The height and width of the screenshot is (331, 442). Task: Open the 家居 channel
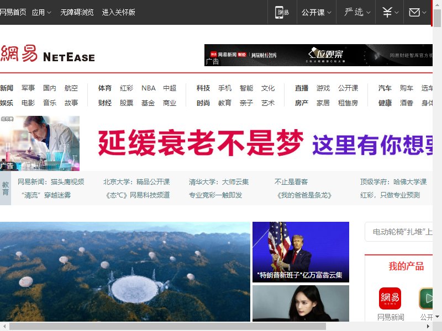tap(323, 103)
